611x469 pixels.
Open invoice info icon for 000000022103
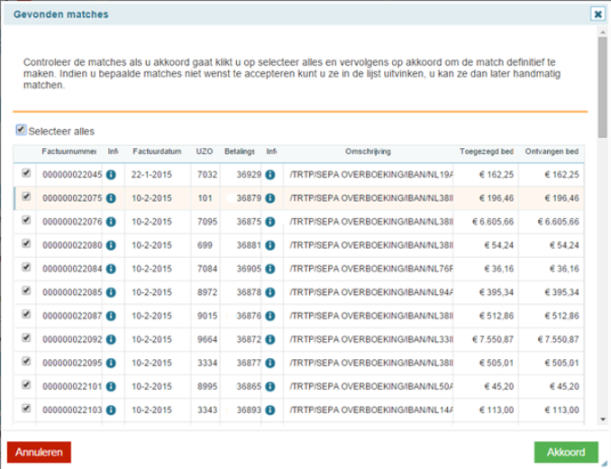pyautogui.click(x=111, y=410)
